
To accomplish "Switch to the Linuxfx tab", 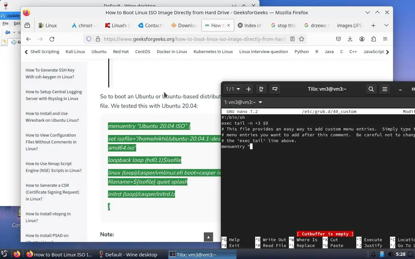I will [118, 25].
